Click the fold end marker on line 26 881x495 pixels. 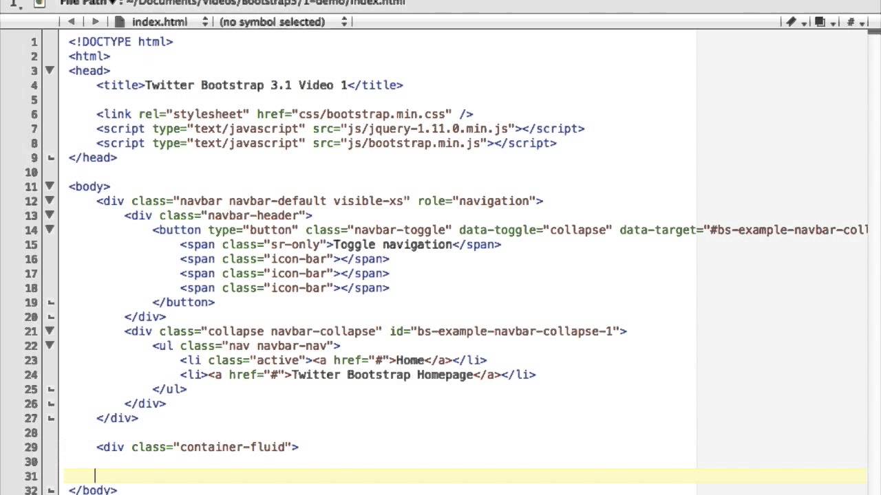coord(50,403)
